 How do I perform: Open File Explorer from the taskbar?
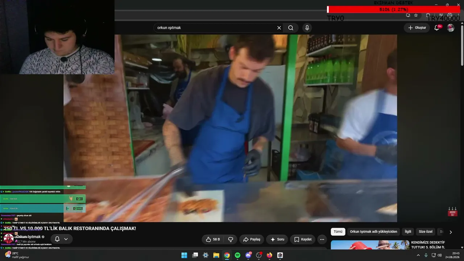216,255
